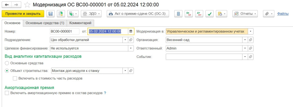This screenshot has height=107, width=293.
Task: Check Включить в стоимость часть расходов
Action: [x=15, y=78]
